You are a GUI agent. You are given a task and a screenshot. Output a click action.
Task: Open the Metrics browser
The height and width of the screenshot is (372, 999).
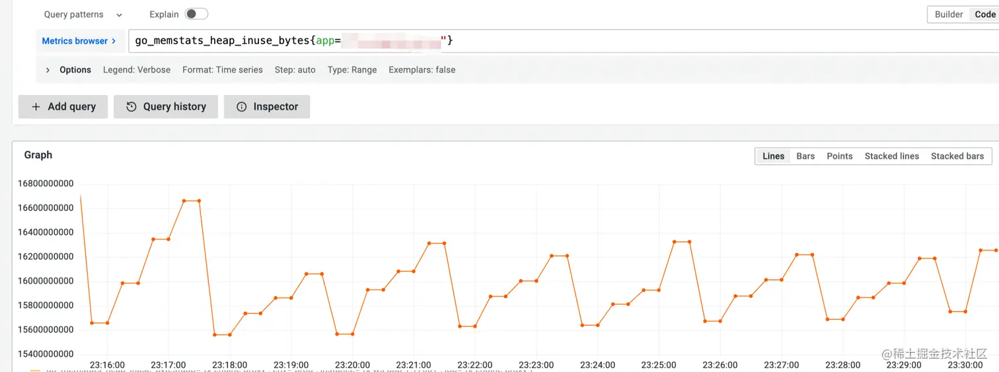point(79,41)
